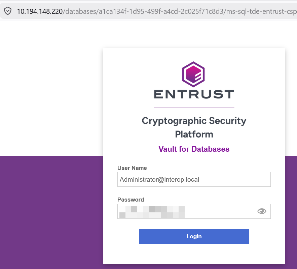
Task: Open the Vault for Databases link
Action: [194, 149]
